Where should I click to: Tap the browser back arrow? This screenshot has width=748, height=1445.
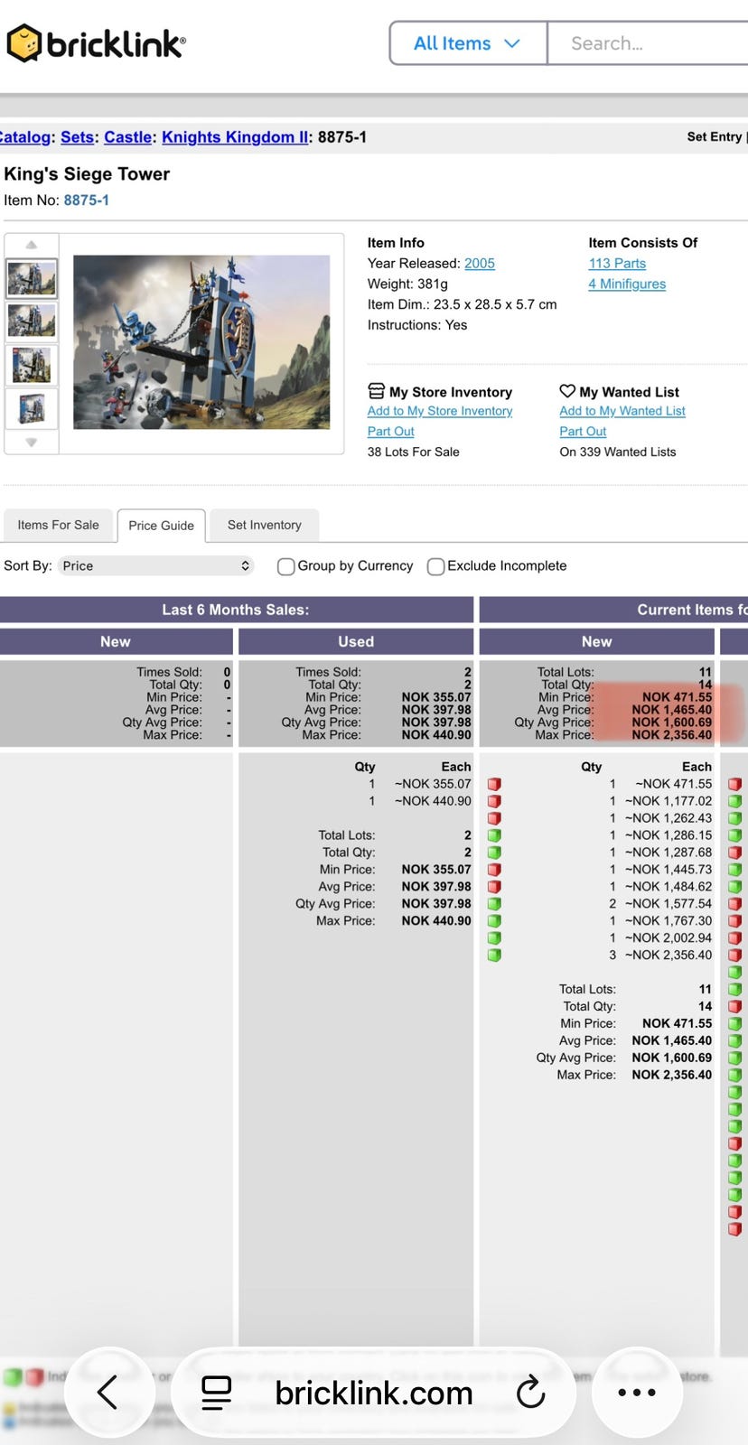click(108, 1392)
